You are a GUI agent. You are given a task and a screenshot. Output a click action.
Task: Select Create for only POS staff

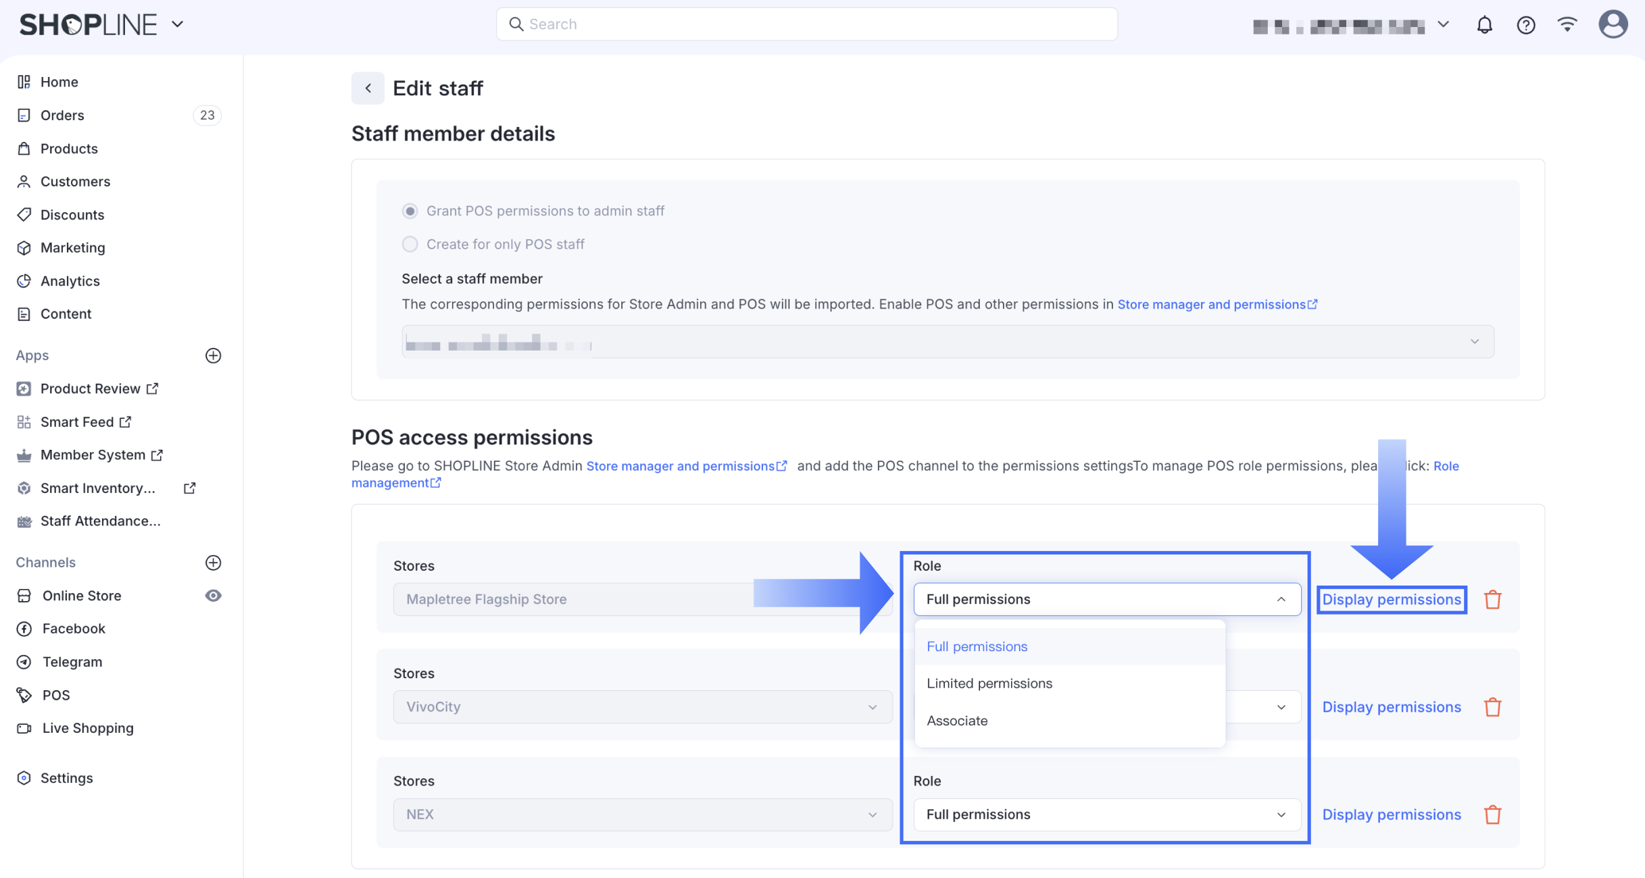pyautogui.click(x=410, y=244)
